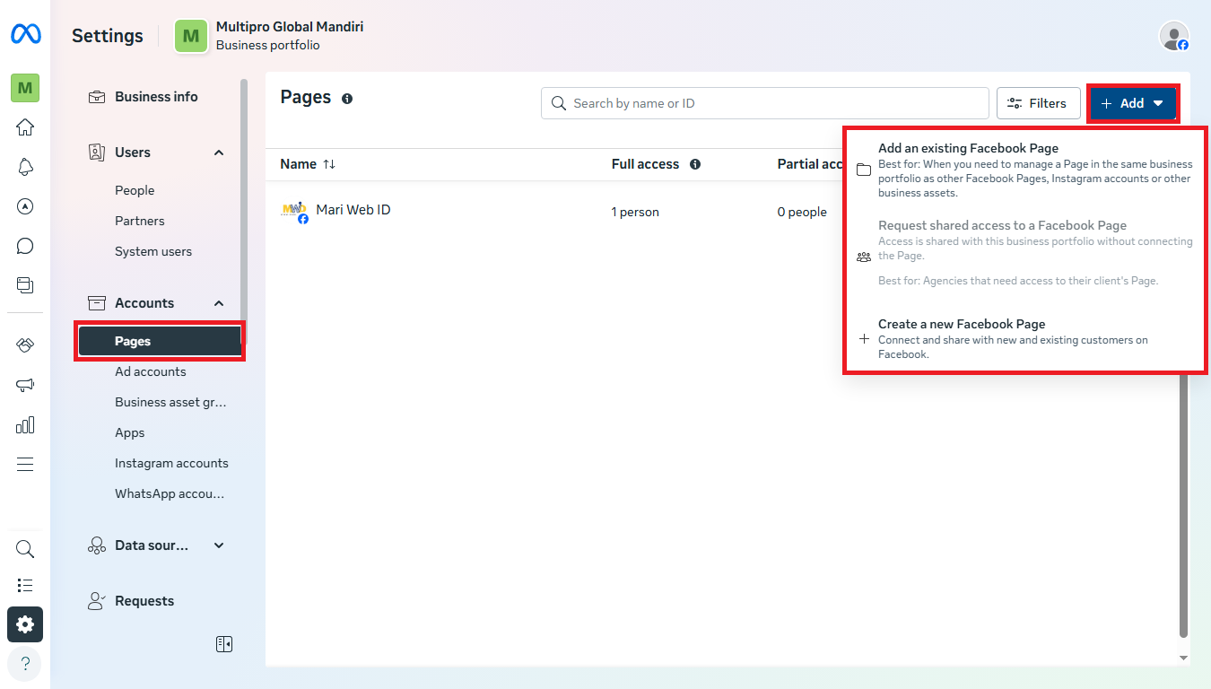Open the Filters button

[1038, 103]
